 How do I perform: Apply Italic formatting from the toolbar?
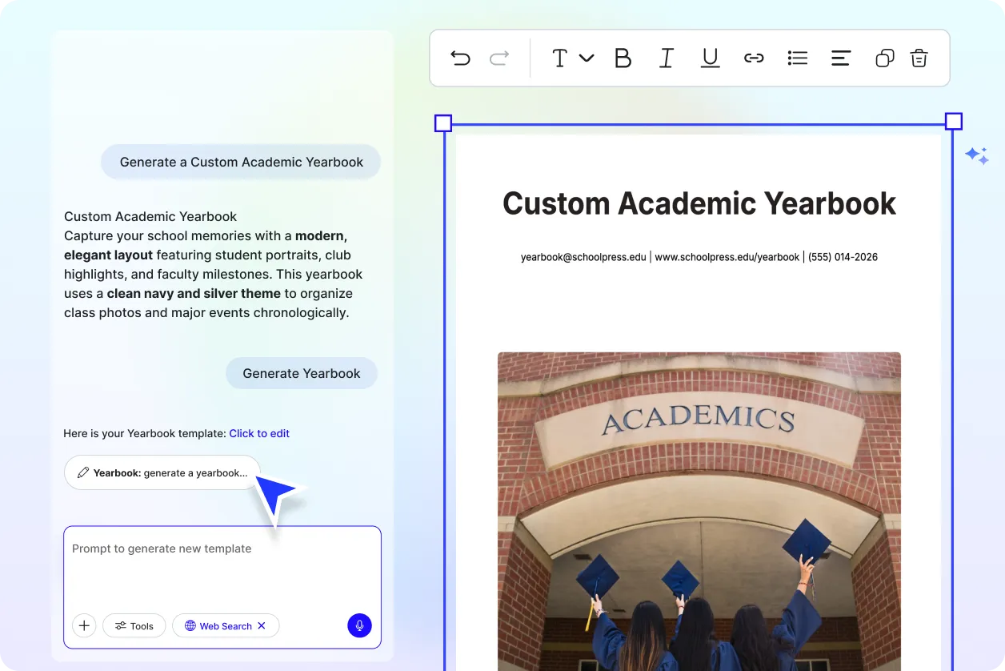[x=667, y=58]
